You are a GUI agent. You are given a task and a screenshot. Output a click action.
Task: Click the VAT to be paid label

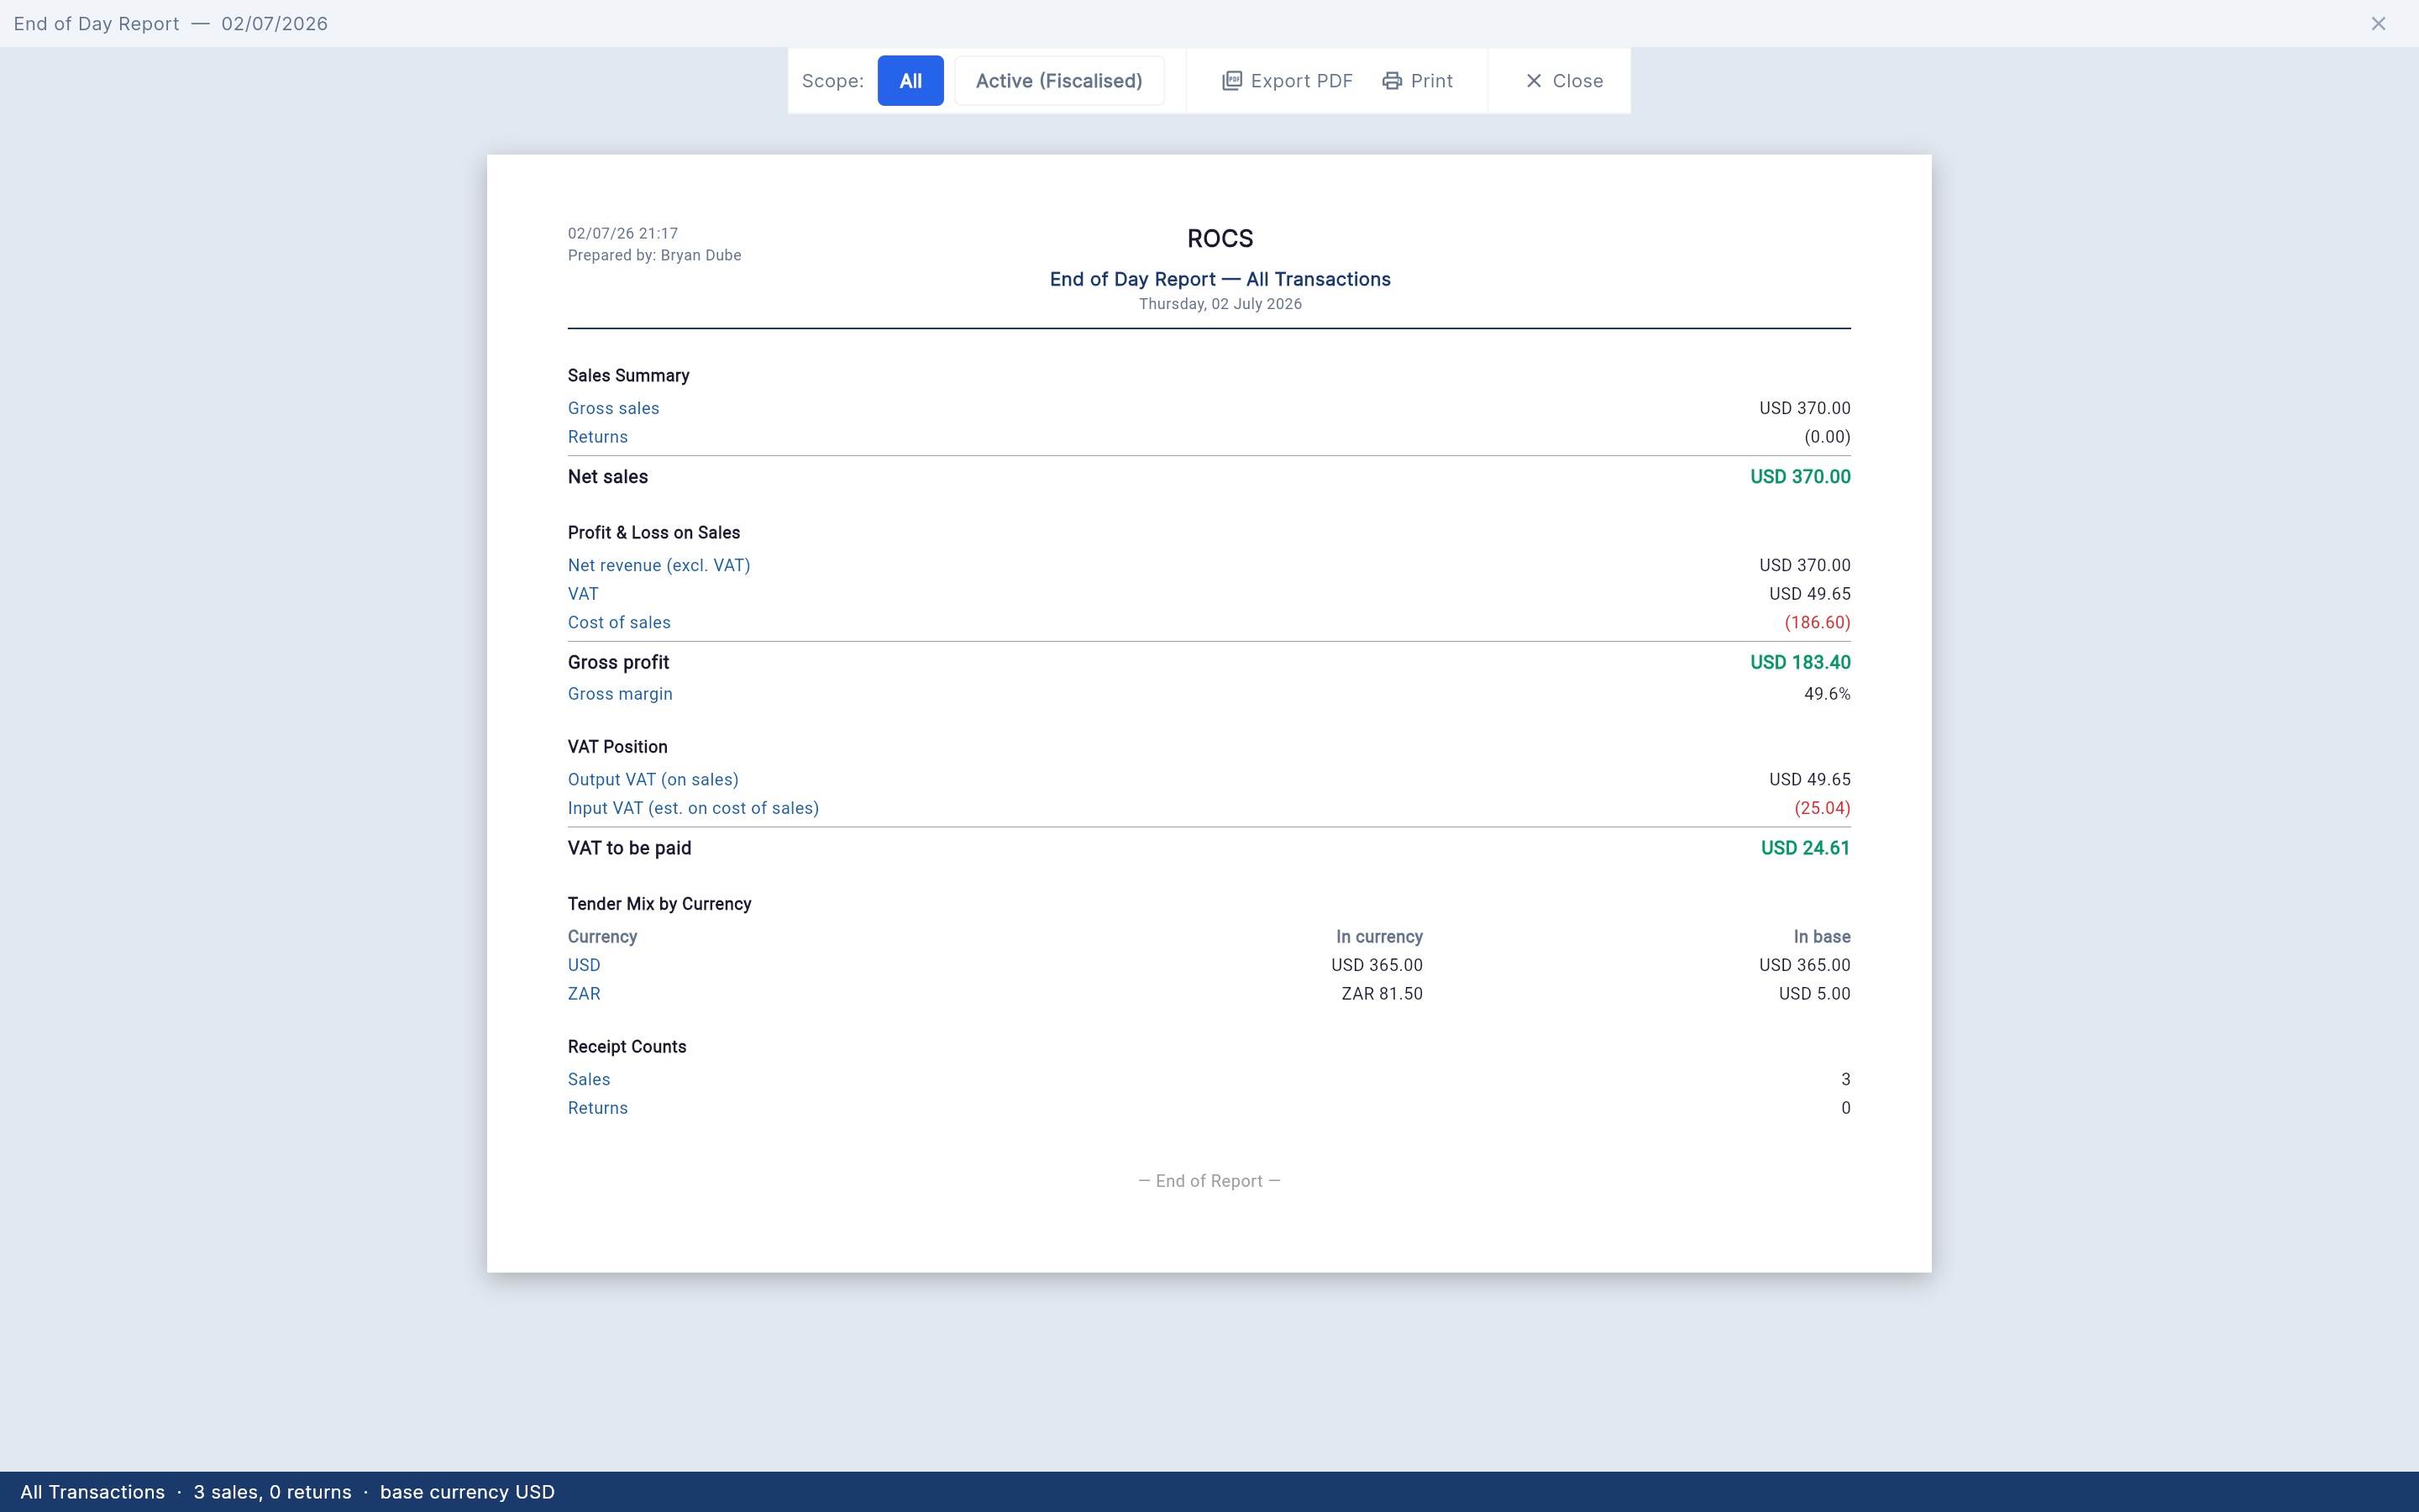(630, 848)
